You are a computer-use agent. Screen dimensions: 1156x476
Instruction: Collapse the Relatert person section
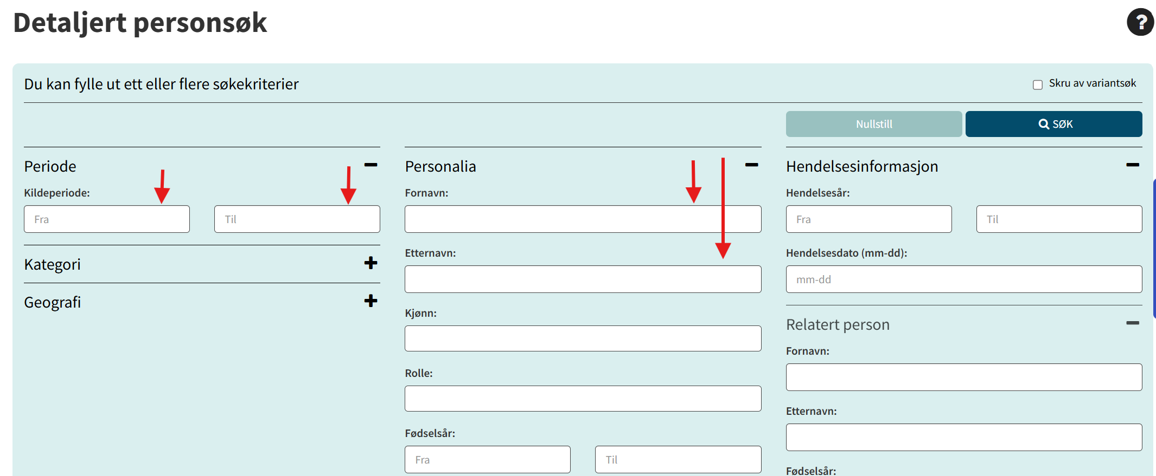tap(1132, 323)
